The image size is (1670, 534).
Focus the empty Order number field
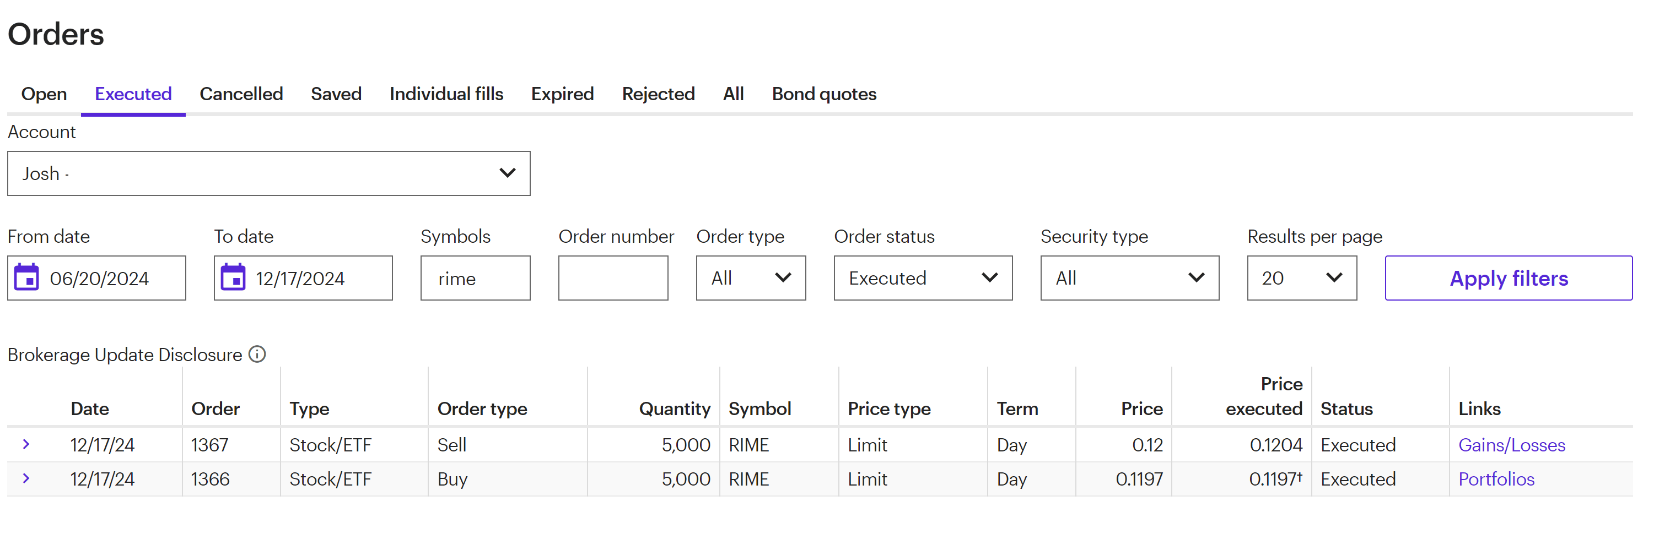tap(613, 279)
